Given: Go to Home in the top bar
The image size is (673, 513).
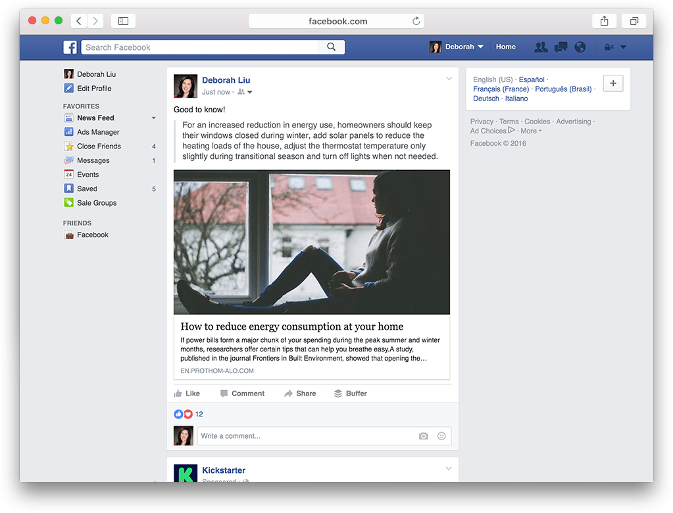Looking at the screenshot, I should pos(505,47).
